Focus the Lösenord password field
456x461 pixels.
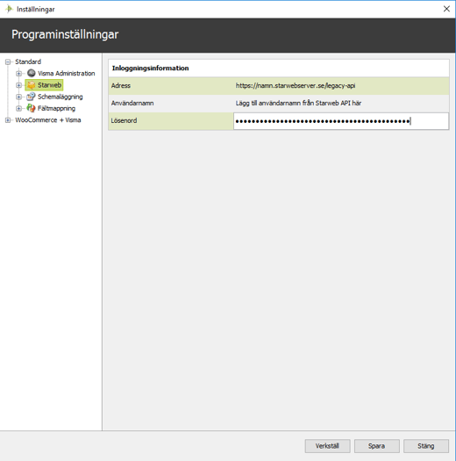(341, 121)
